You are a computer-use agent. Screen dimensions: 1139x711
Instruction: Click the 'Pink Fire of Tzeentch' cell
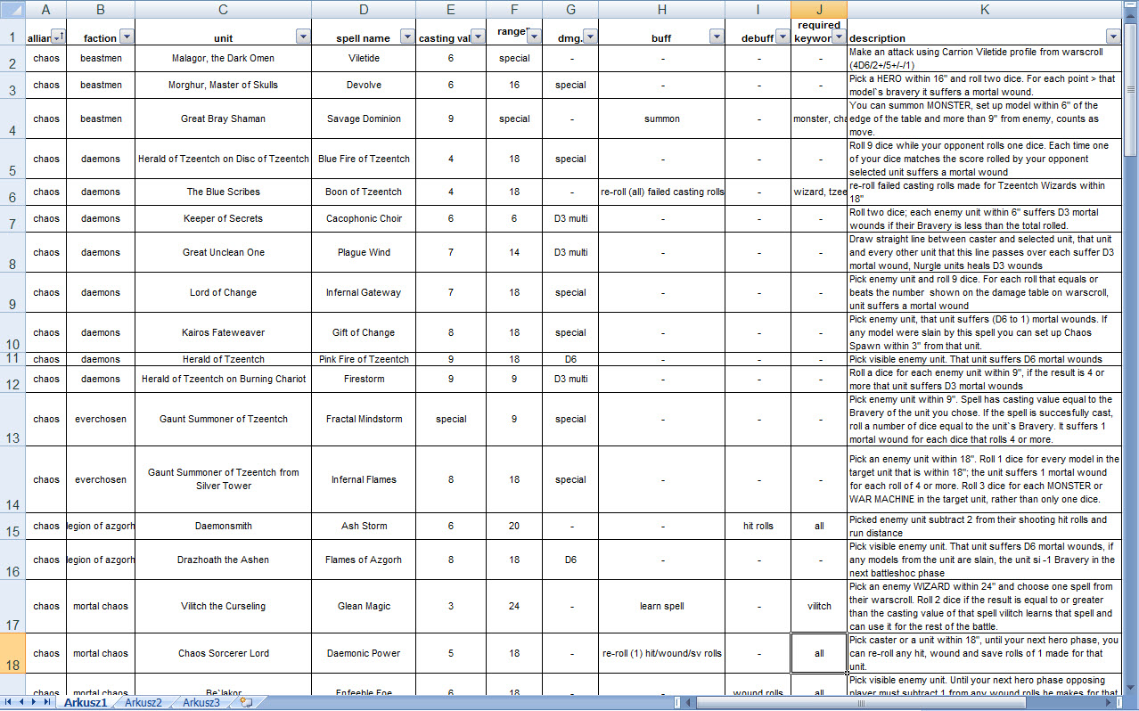tap(364, 359)
